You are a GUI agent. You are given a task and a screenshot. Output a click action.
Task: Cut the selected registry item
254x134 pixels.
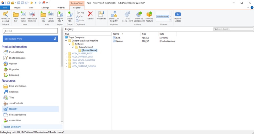79,16
